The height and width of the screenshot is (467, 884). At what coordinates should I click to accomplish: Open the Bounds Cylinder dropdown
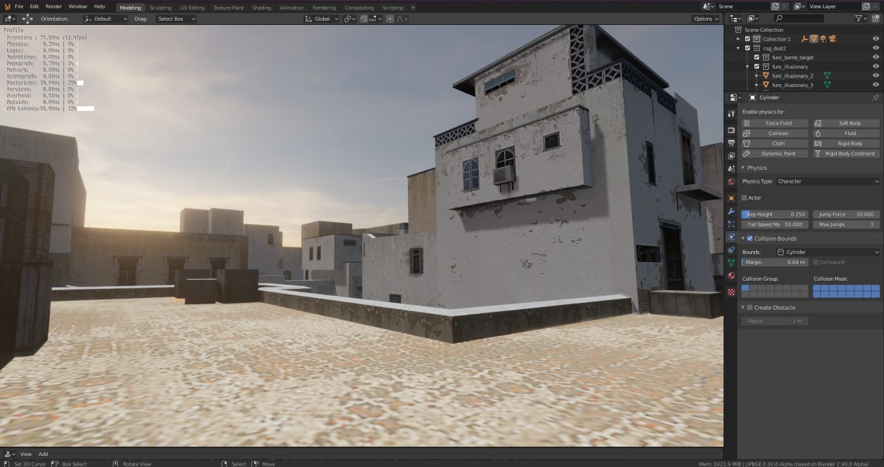827,252
